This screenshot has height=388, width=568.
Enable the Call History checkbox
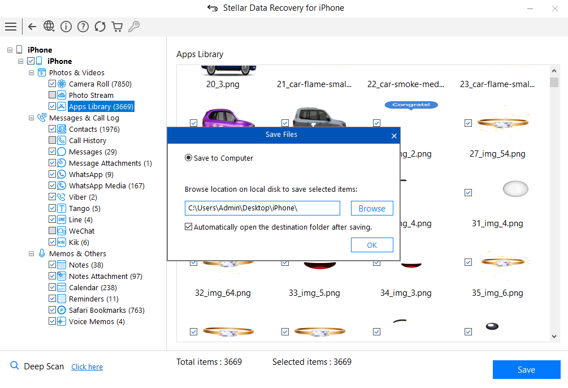(x=53, y=140)
